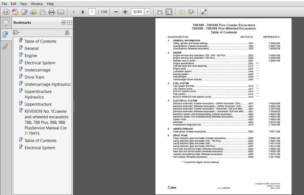Click 'Powersensor diagnostic tool' line
Image resolution: width=304 pixels, height=195 pixels.
click(x=187, y=125)
